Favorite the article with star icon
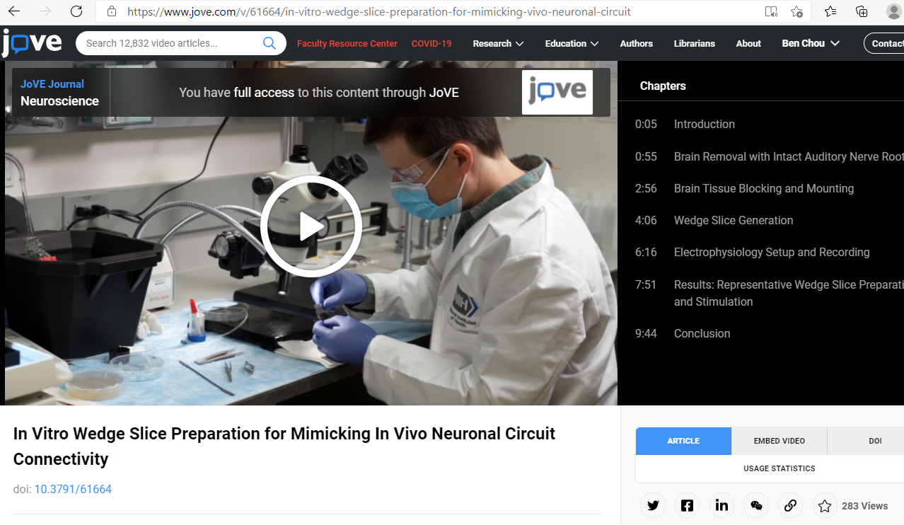Screen dimensions: 904x525 click(x=825, y=506)
